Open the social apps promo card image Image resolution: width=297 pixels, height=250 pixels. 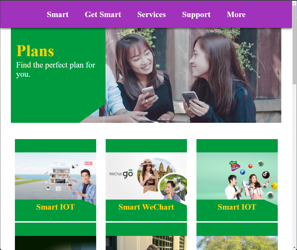237,176
